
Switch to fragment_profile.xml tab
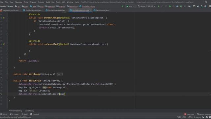11,10
